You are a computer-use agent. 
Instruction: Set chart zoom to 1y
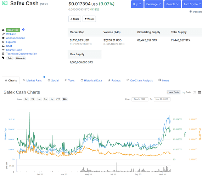[x=52, y=99]
